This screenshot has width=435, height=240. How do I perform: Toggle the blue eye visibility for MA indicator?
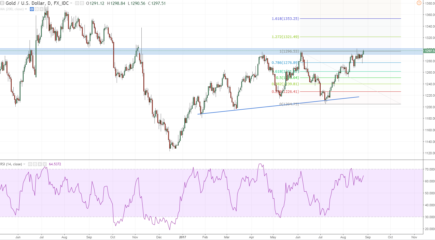[32, 9]
